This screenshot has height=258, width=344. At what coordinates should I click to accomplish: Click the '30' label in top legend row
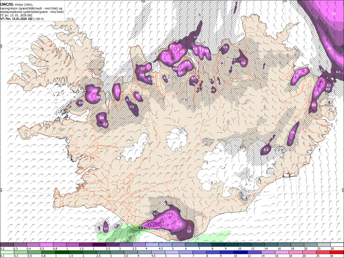[x=332, y=249]
